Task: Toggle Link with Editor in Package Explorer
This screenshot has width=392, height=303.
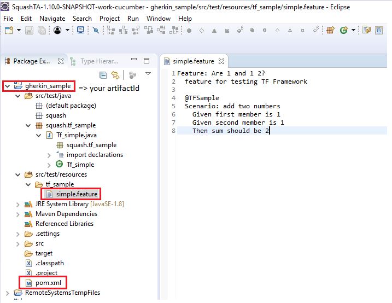Action: click(115, 75)
